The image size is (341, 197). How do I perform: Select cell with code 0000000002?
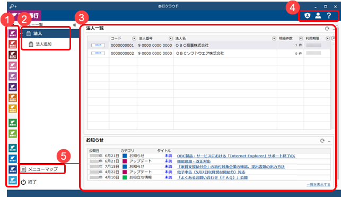(x=122, y=53)
